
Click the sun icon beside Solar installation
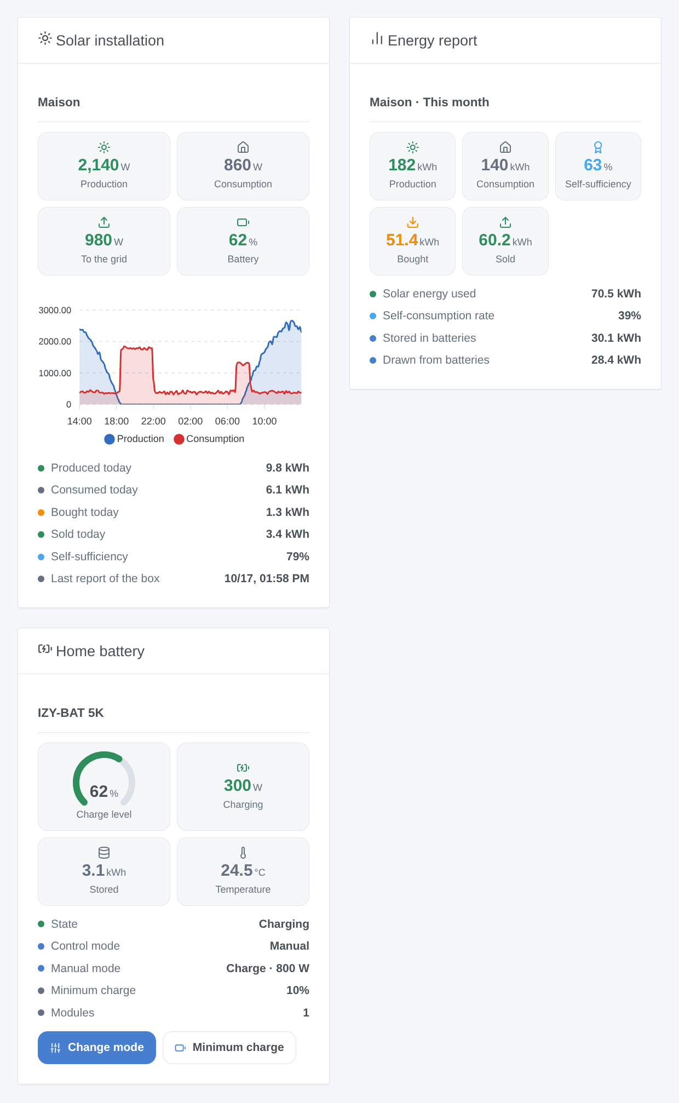coord(45,38)
